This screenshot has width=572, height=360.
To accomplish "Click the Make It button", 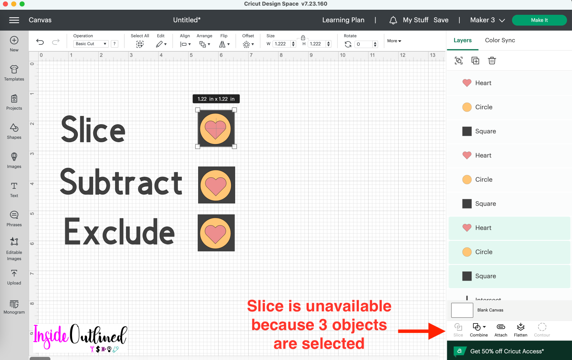I will 539,20.
